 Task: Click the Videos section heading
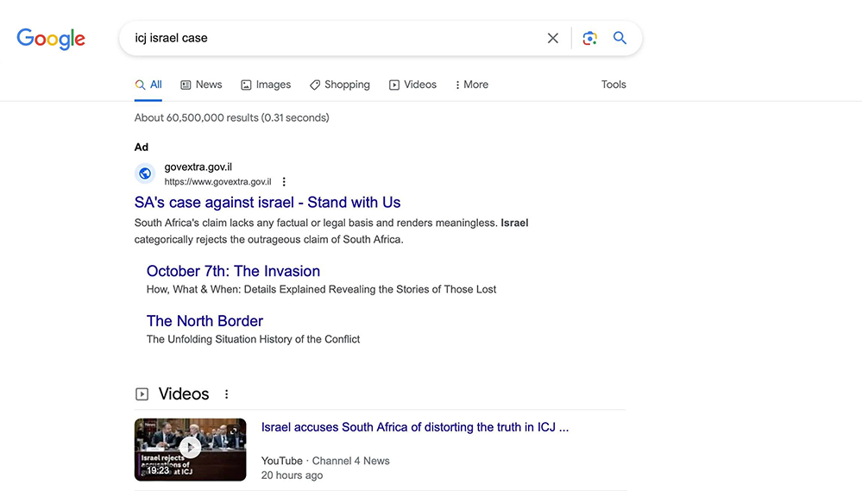click(184, 394)
